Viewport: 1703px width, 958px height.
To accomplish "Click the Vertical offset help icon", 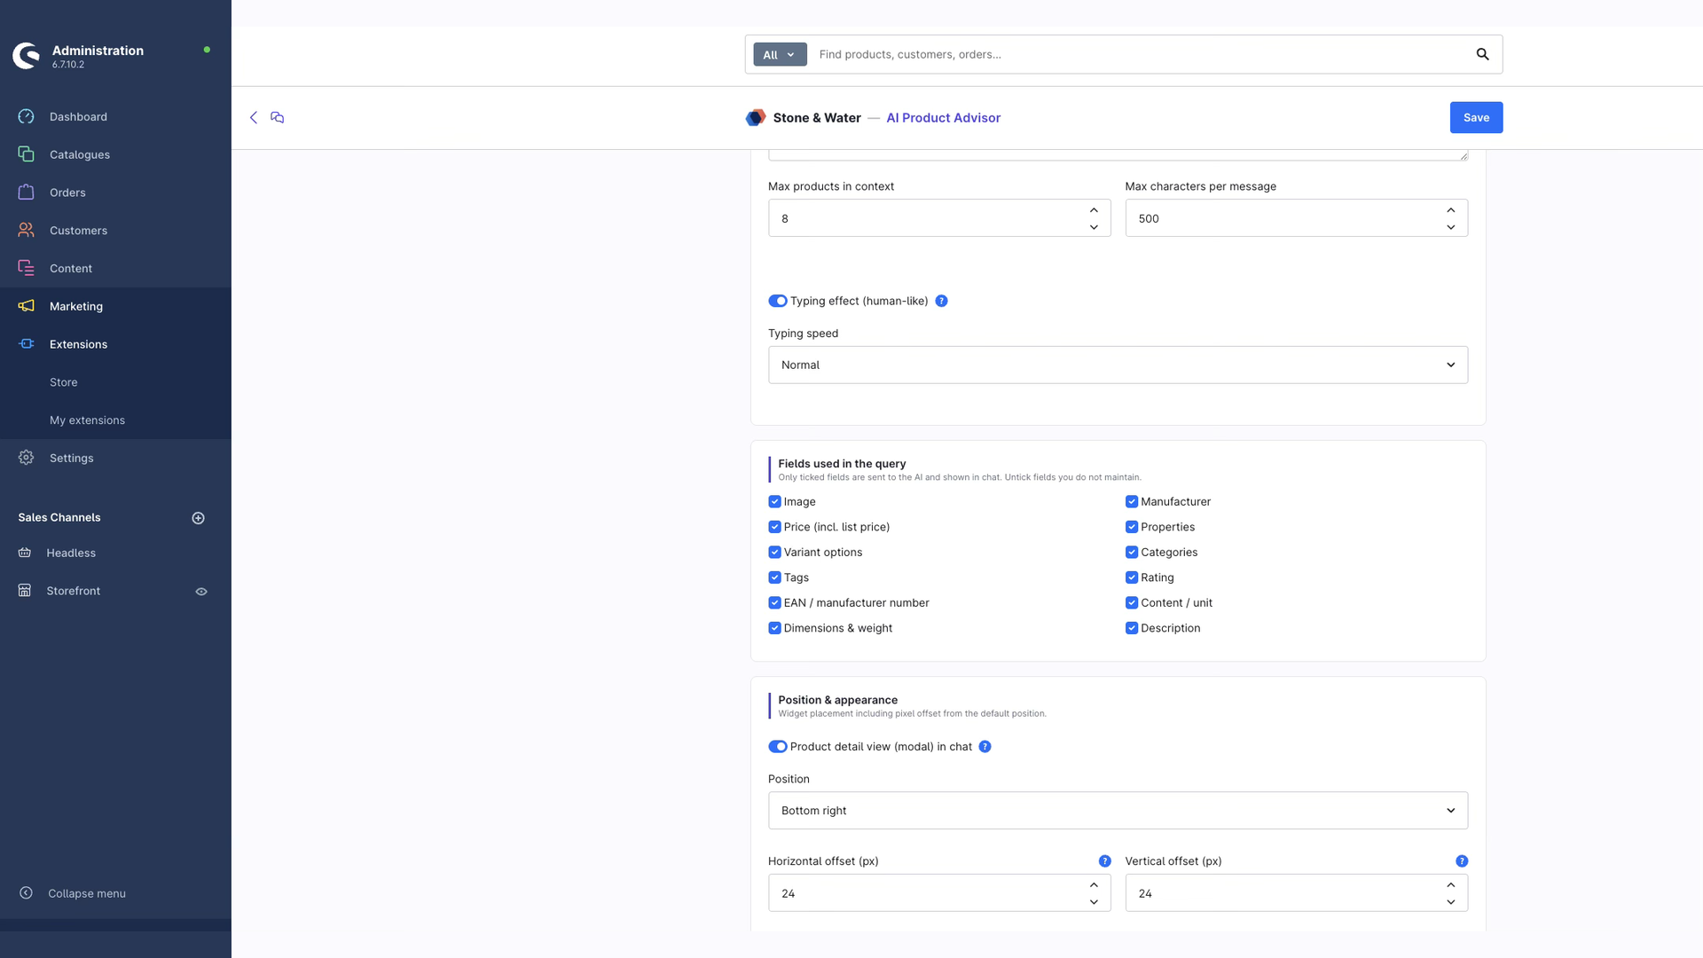I will pos(1462,861).
